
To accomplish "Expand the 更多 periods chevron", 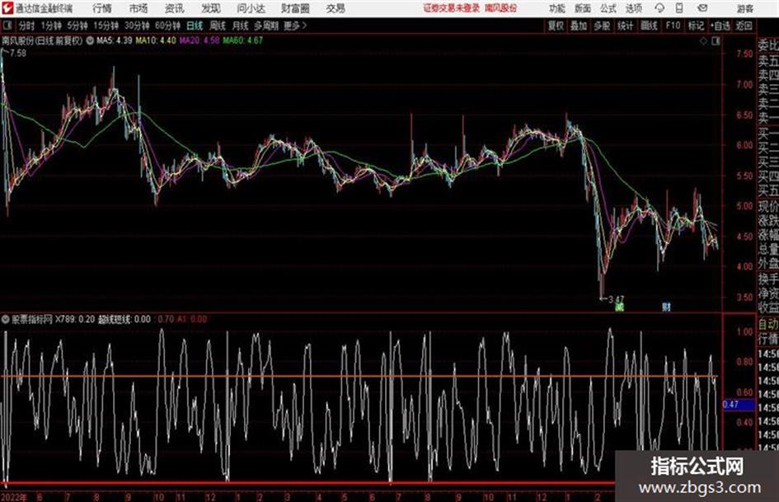I will (x=304, y=26).
